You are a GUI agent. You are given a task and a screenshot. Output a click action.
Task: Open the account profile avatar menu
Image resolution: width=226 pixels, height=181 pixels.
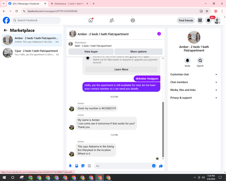click(217, 20)
